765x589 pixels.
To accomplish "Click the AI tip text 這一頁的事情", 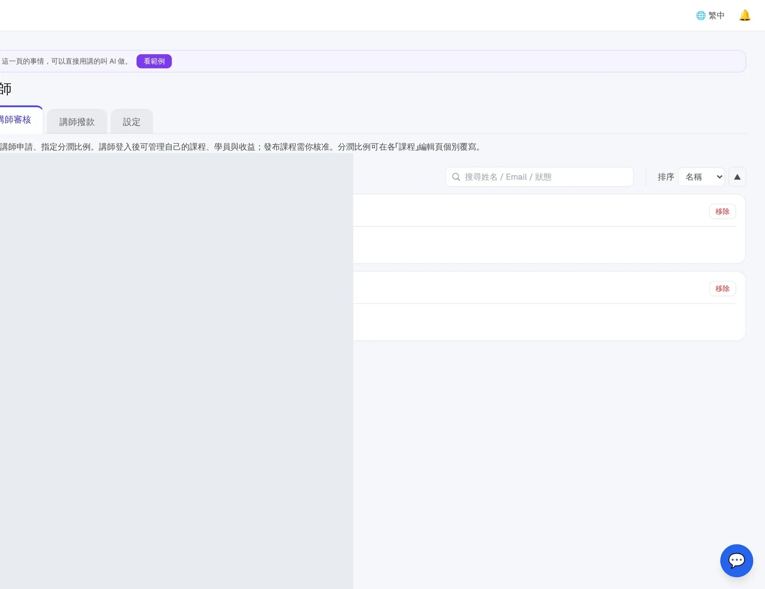I will coord(23,61).
